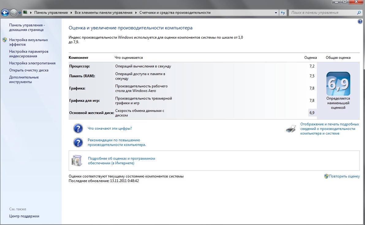Click the Back navigation arrow button
The width and height of the screenshot is (365, 225).
(x=5, y=13)
